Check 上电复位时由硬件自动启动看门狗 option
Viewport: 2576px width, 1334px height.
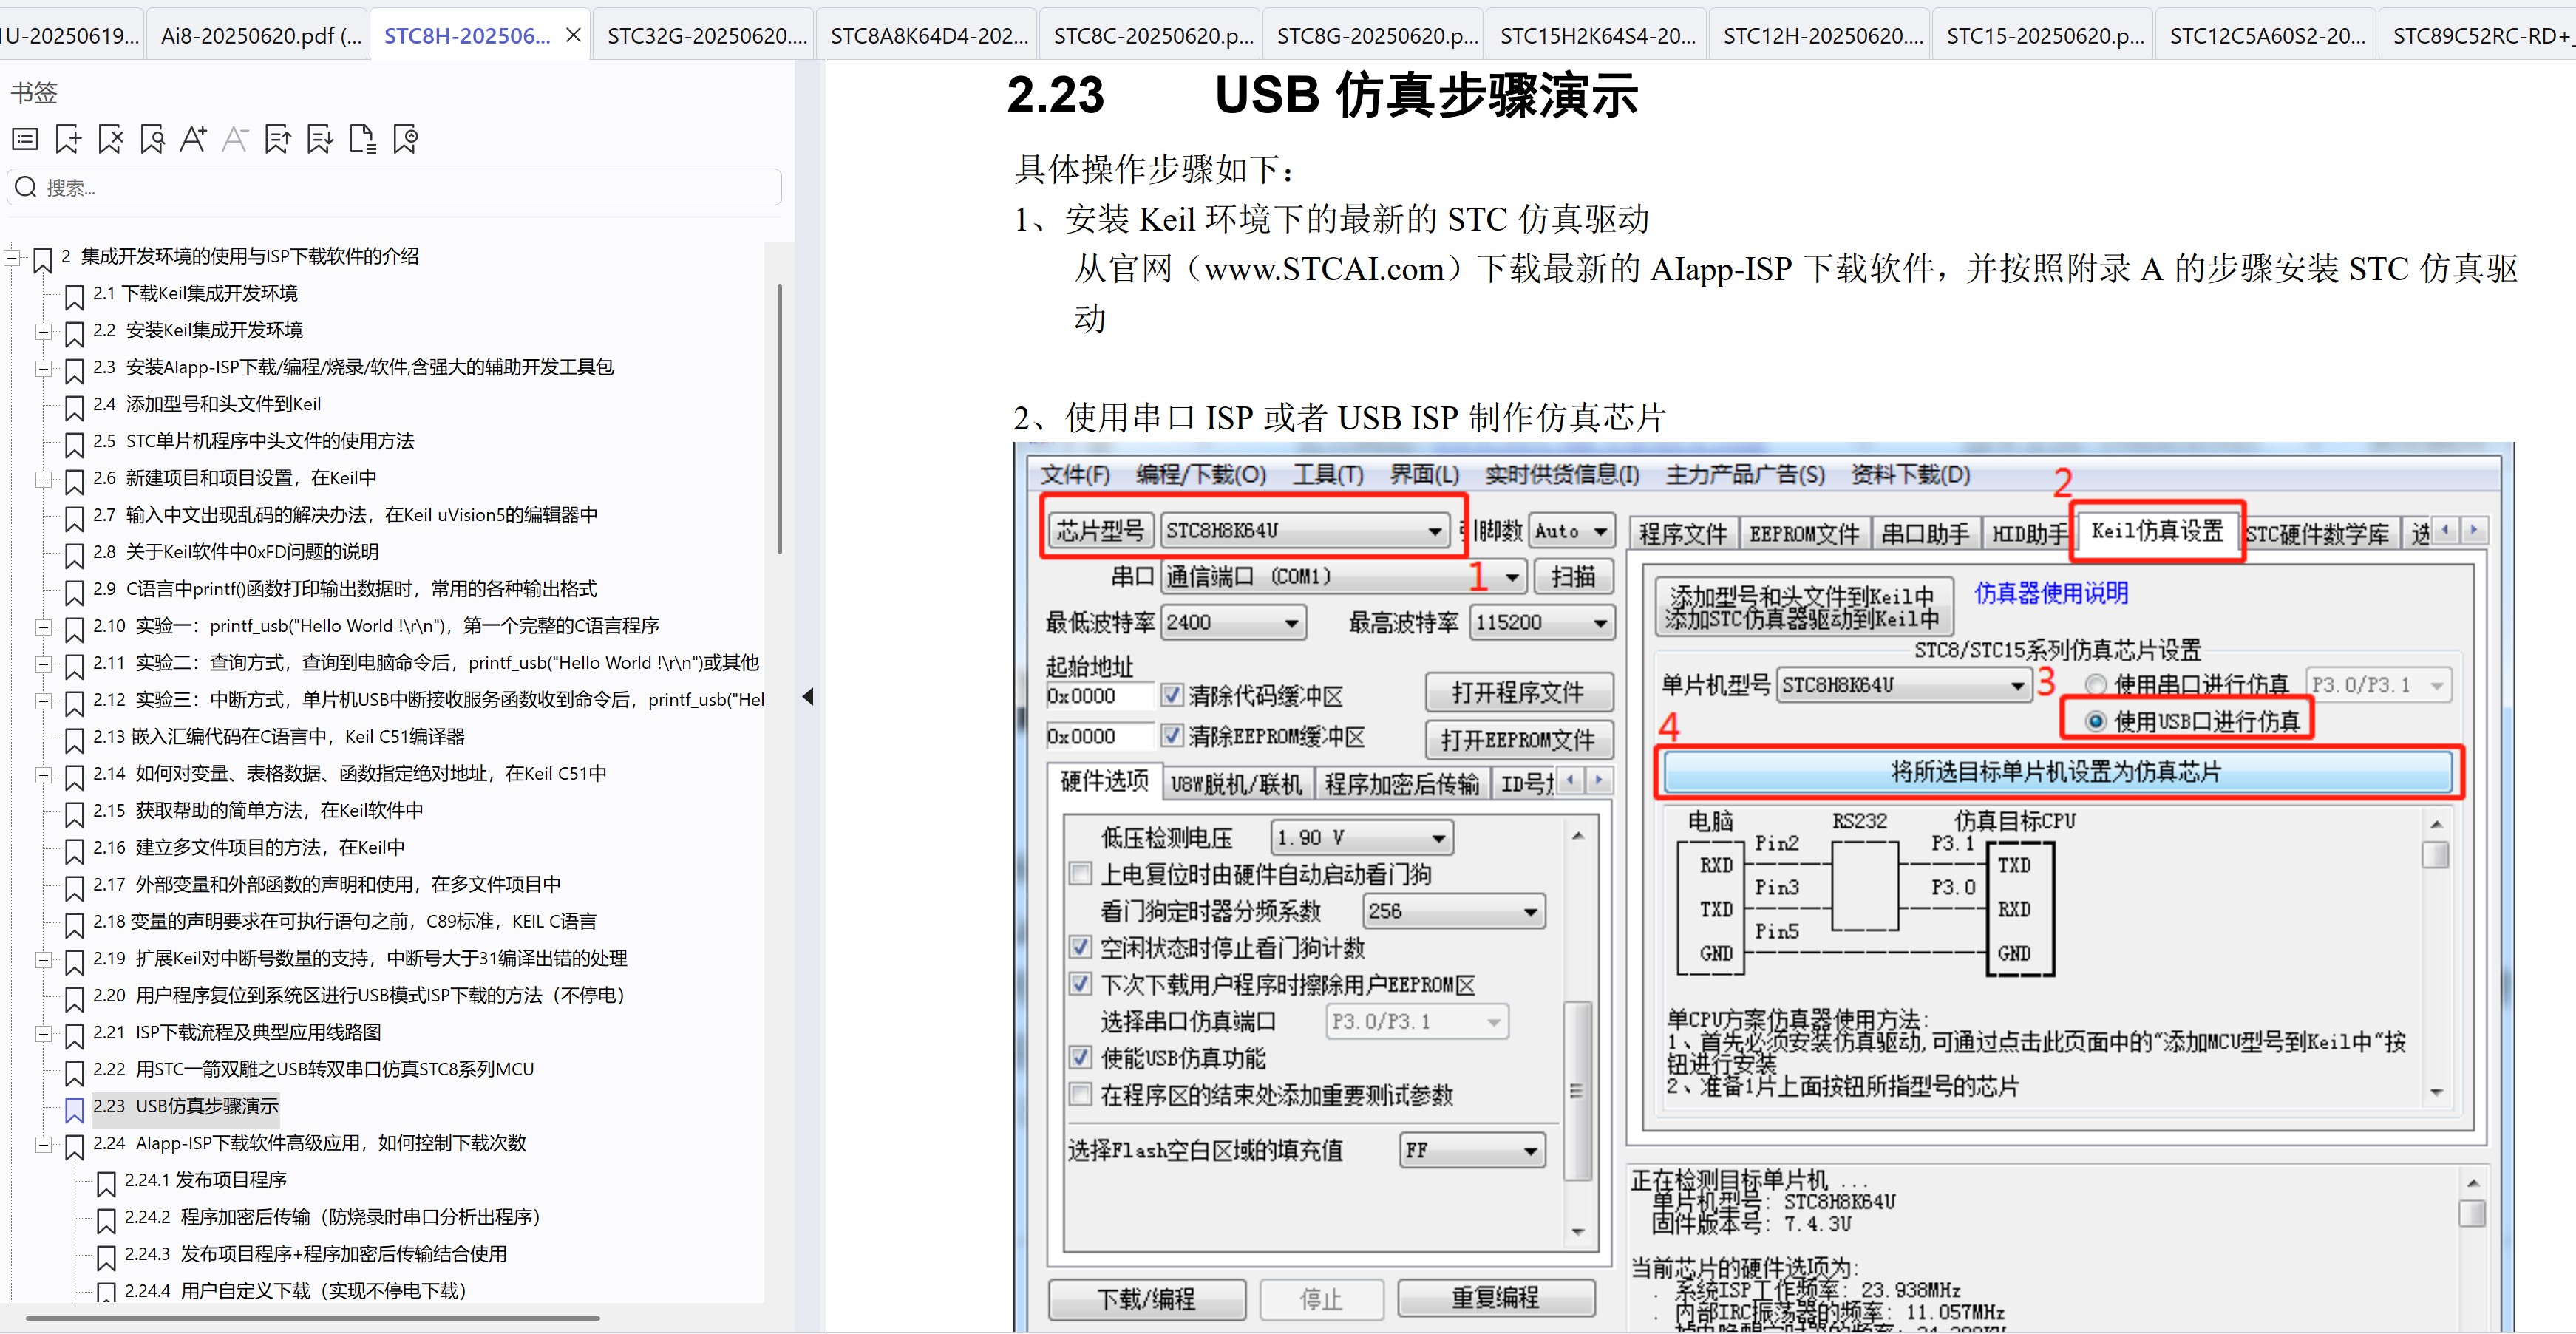[x=1080, y=873]
